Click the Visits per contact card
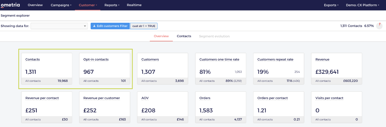 pyautogui.click(x=336, y=107)
